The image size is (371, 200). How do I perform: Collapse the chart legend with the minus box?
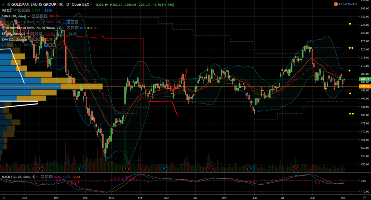3,4
